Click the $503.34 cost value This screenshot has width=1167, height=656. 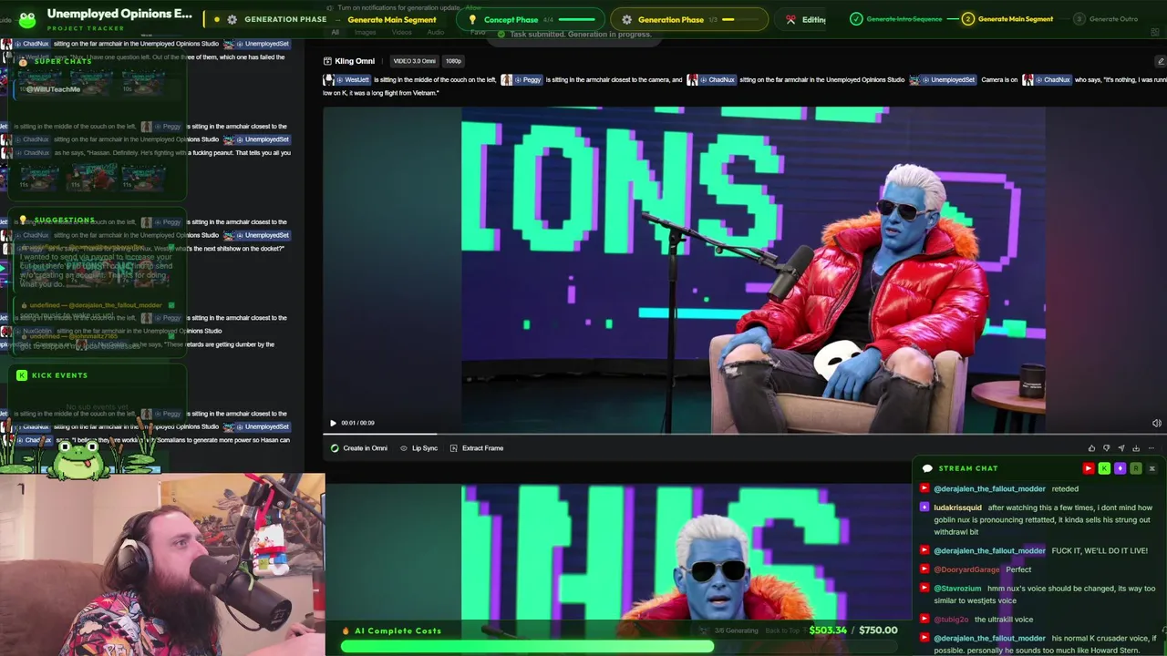coord(828,630)
